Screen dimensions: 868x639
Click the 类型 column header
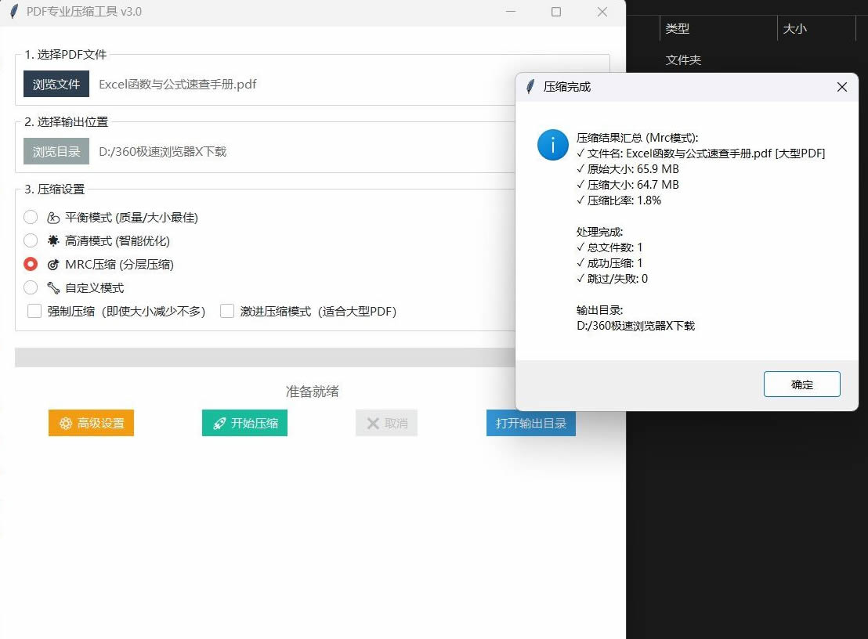click(x=678, y=29)
